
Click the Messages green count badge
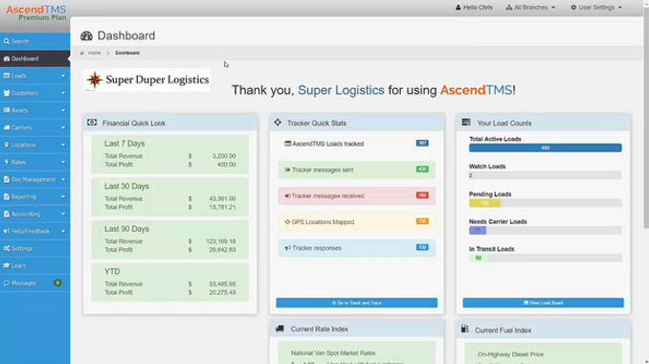pos(57,283)
